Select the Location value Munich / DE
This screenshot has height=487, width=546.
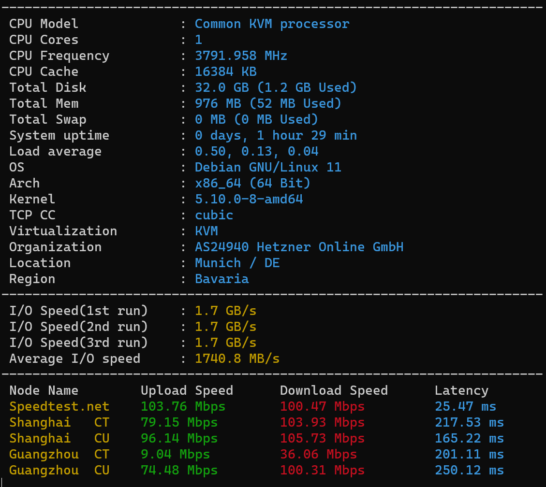point(237,263)
